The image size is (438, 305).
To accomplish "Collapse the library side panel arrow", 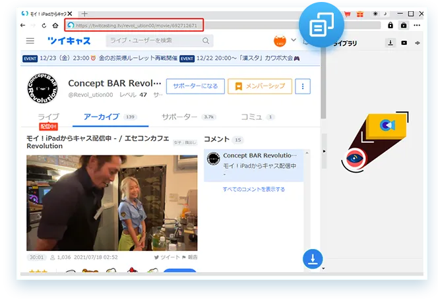I will click(324, 152).
